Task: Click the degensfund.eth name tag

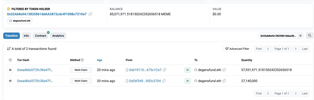Action: click(x=20, y=21)
